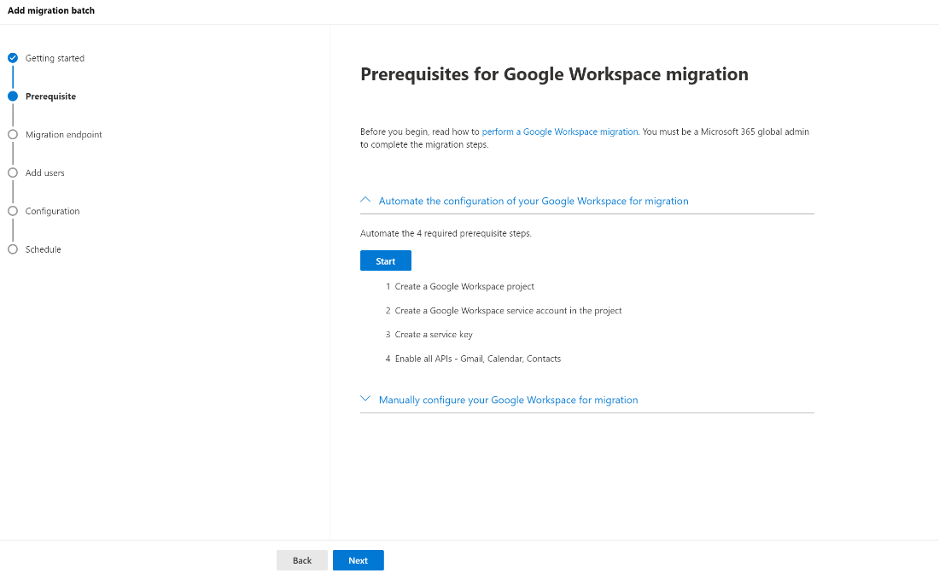Image resolution: width=939 pixels, height=579 pixels.
Task: Click the Schedule step circle
Action: pos(13,249)
